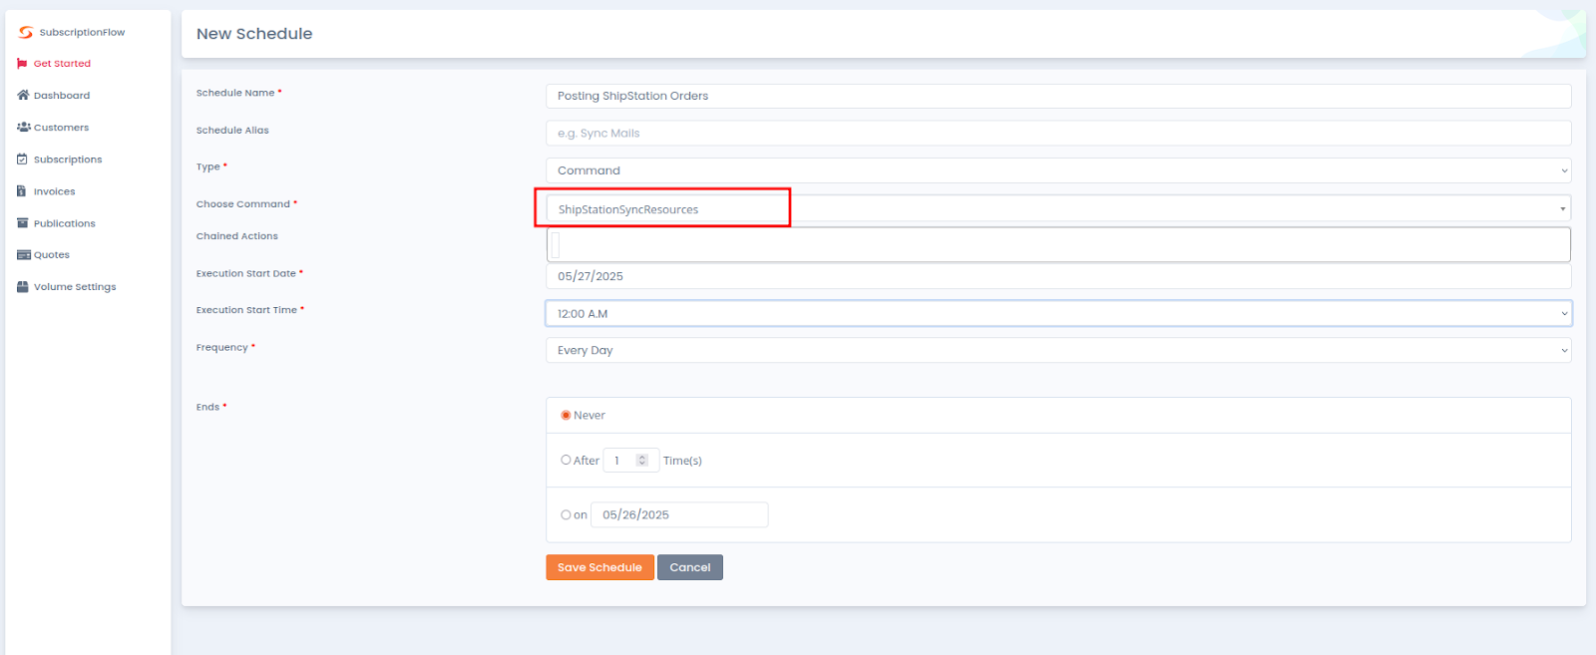Click the 'Frequency' label
The image size is (1596, 655).
(x=221, y=348)
